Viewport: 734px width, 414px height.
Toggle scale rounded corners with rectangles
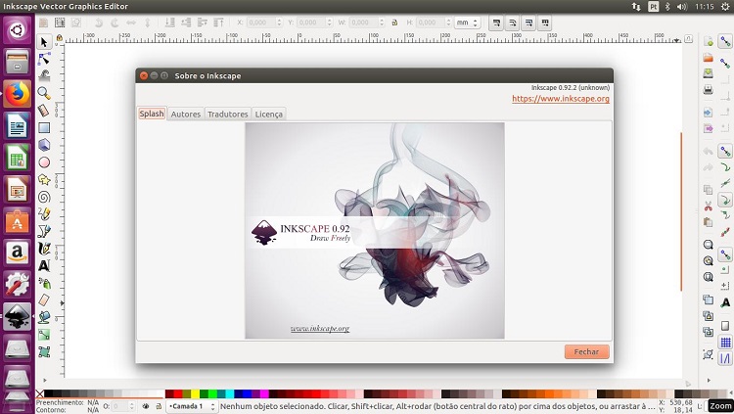(x=513, y=23)
